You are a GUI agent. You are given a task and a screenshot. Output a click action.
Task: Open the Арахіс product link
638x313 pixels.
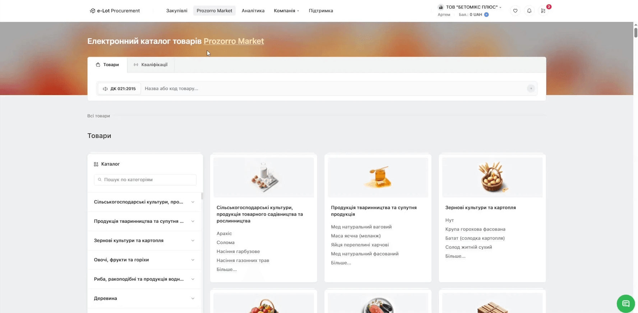click(x=224, y=234)
